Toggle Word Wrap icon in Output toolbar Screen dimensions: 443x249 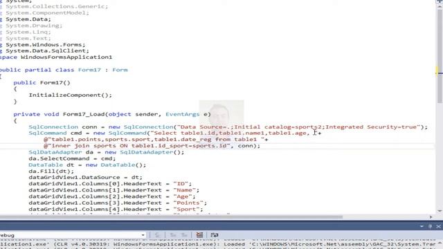pos(215,235)
